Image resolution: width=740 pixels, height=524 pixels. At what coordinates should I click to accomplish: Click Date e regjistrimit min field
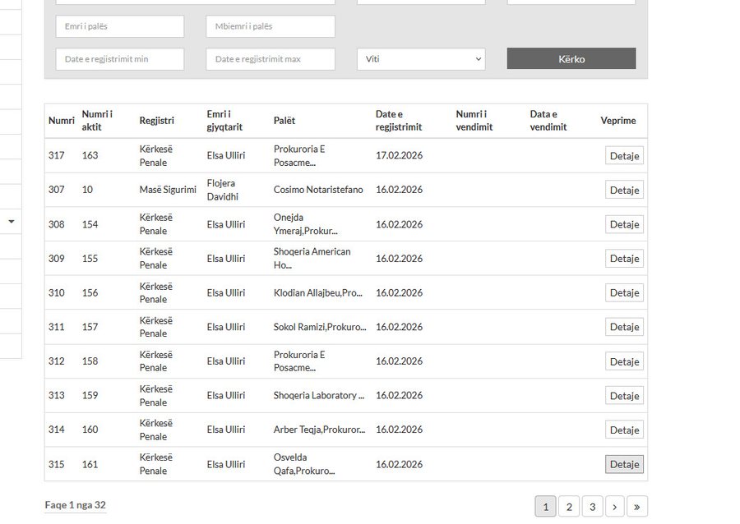pyautogui.click(x=120, y=59)
